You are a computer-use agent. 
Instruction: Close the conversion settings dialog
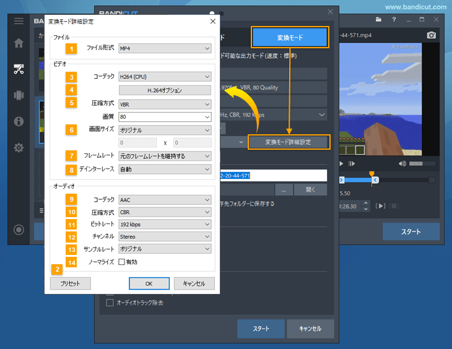pyautogui.click(x=213, y=21)
